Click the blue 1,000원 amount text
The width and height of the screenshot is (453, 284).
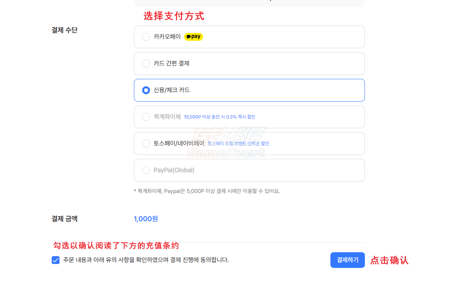tap(145, 218)
